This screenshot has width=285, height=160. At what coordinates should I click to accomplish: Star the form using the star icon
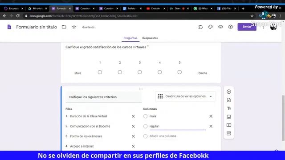[74, 27]
